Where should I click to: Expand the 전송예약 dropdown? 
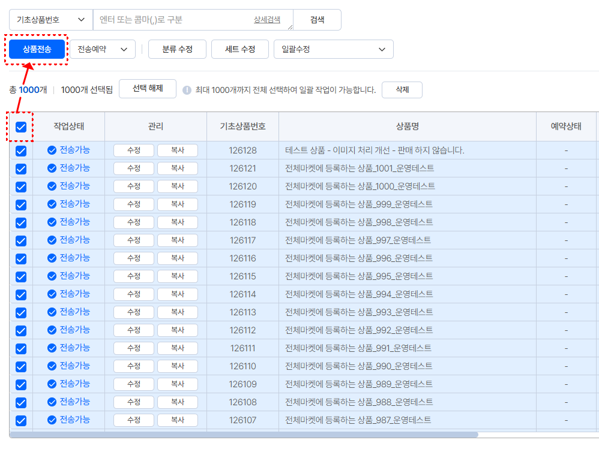point(103,49)
